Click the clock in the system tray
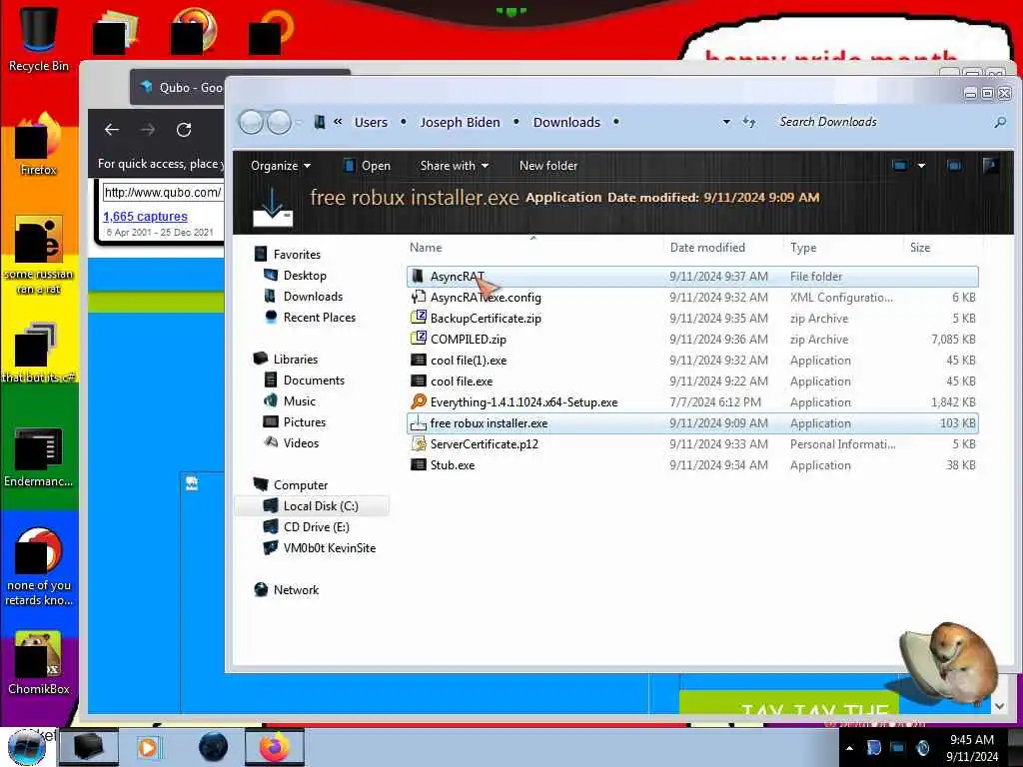 pos(971,748)
